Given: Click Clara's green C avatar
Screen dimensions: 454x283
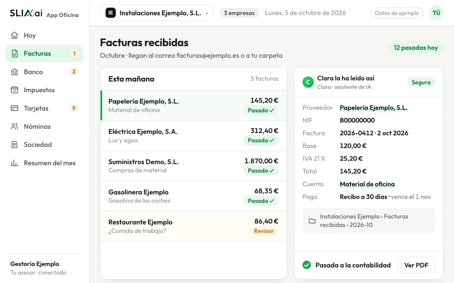Looking at the screenshot, I should coord(308,82).
